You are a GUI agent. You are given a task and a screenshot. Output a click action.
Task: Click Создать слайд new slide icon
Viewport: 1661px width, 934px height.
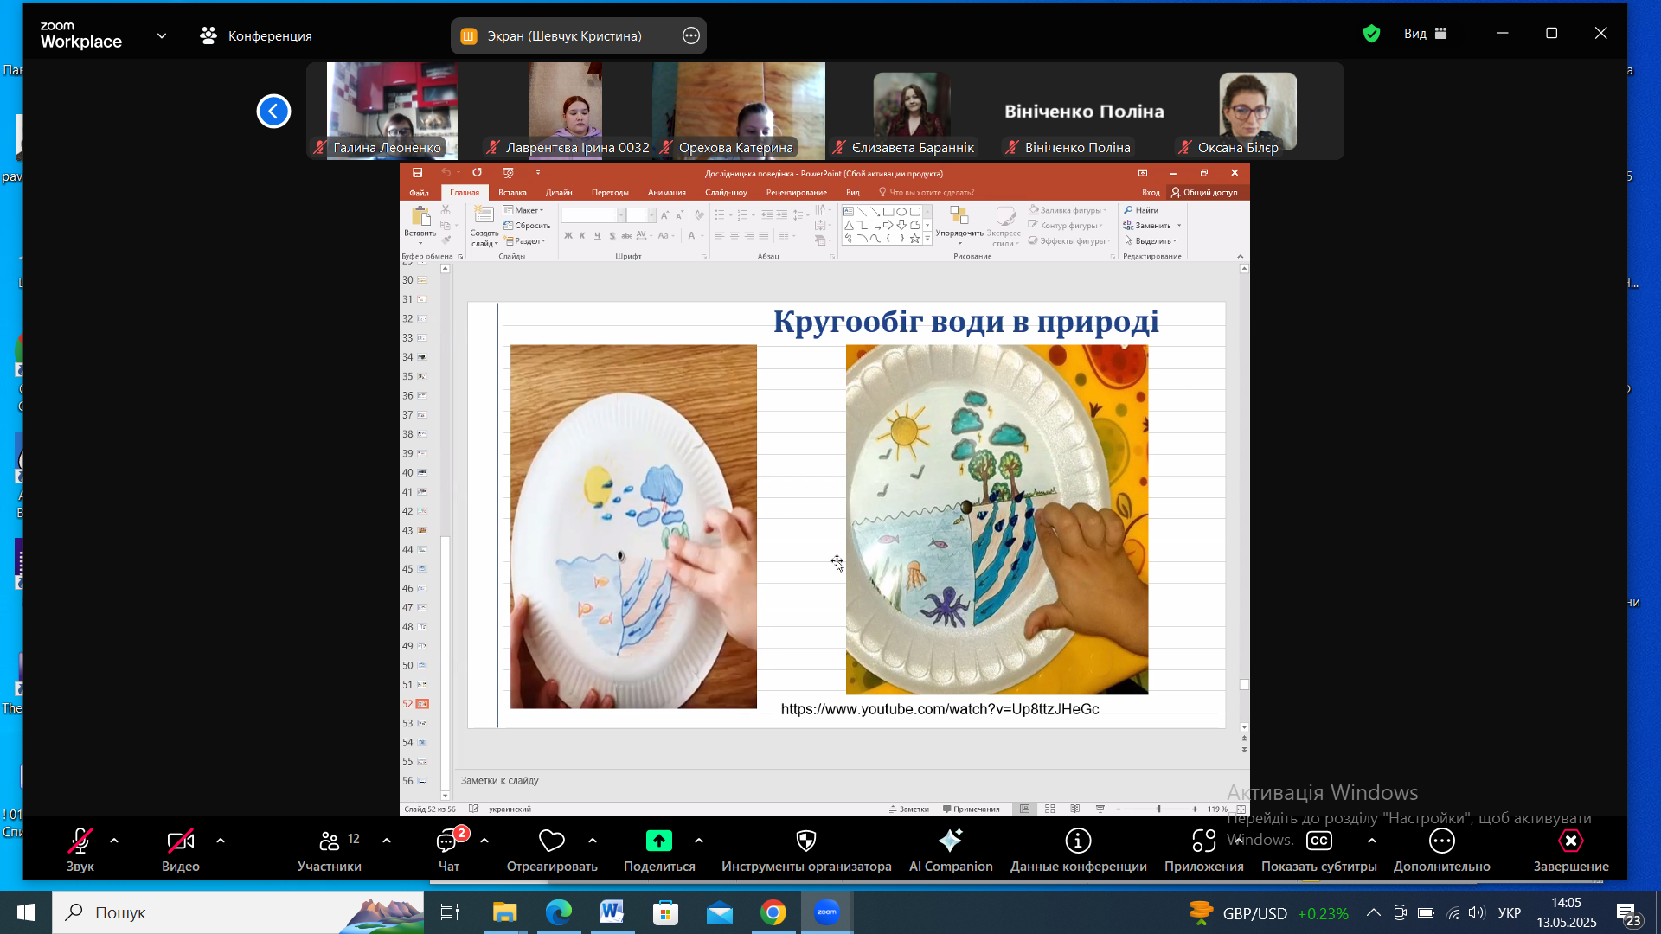pyautogui.click(x=484, y=215)
